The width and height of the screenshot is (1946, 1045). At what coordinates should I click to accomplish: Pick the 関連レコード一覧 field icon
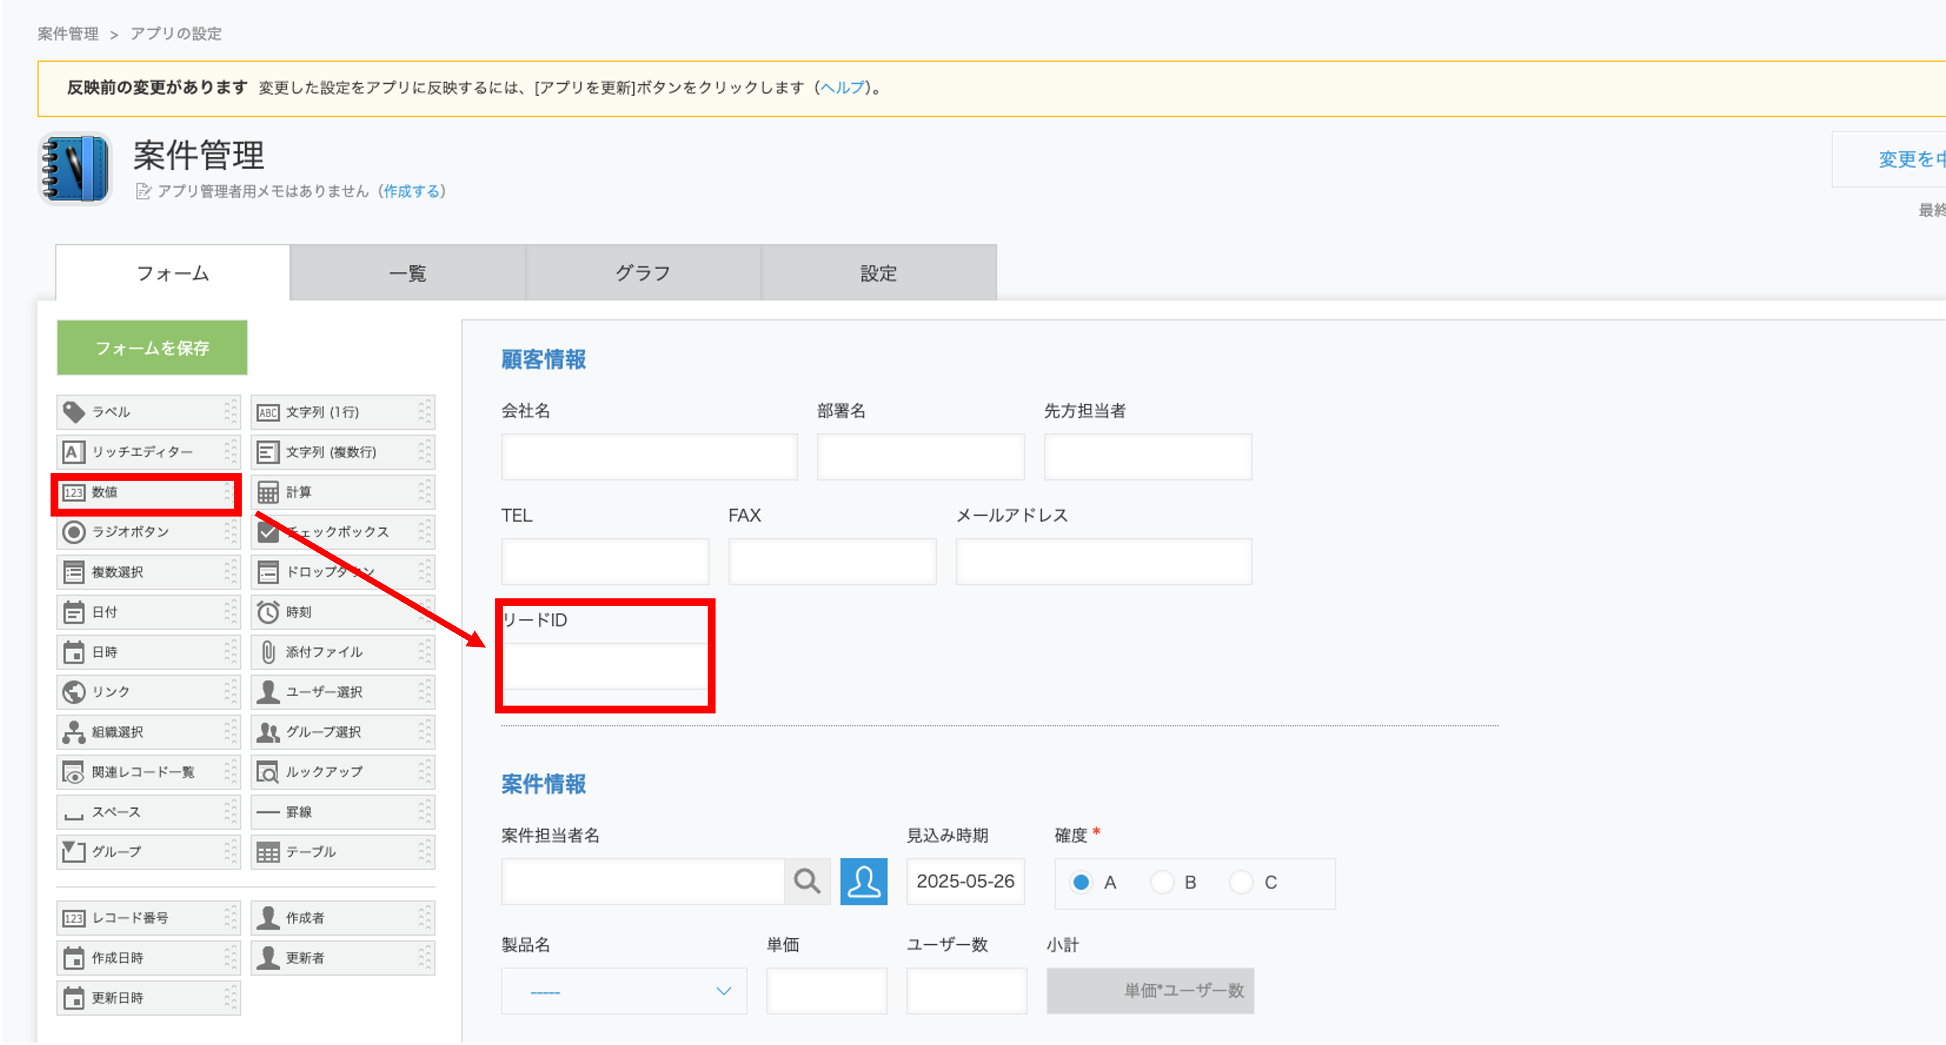coord(73,772)
